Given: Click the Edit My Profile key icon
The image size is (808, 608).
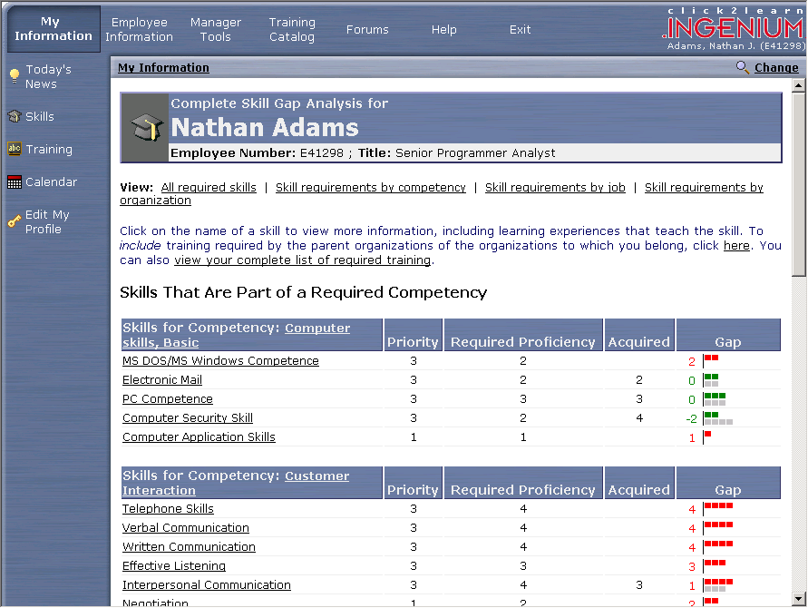Looking at the screenshot, I should coord(14,221).
